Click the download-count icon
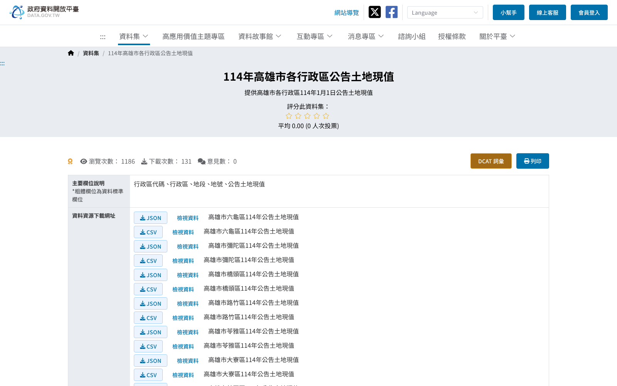 coord(144,161)
